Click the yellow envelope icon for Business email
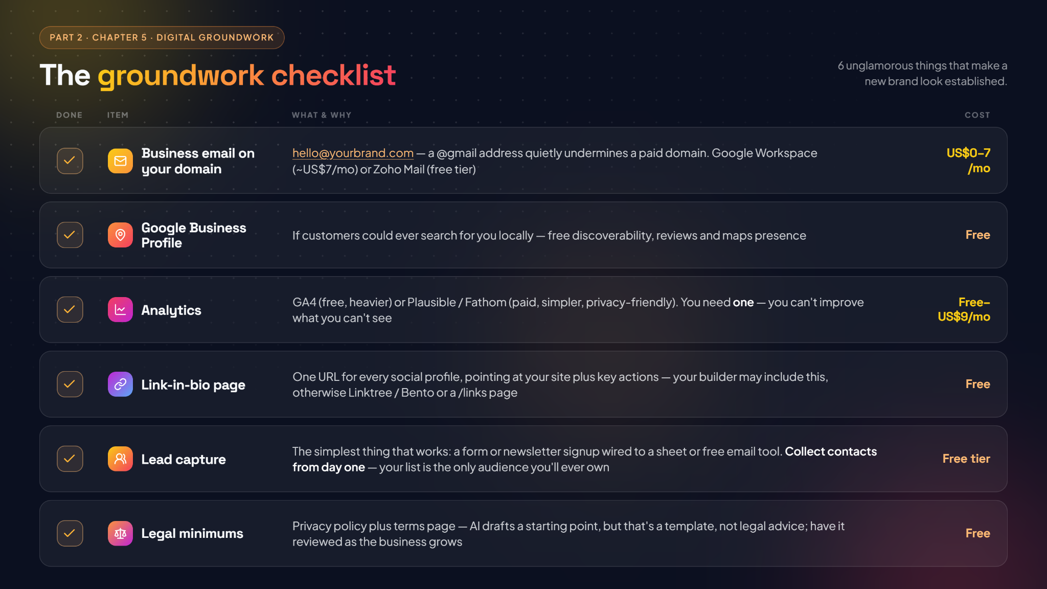 [120, 161]
